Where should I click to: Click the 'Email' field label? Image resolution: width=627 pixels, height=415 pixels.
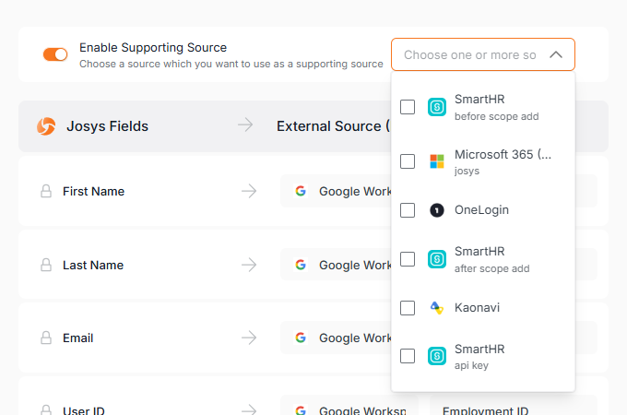click(x=78, y=338)
